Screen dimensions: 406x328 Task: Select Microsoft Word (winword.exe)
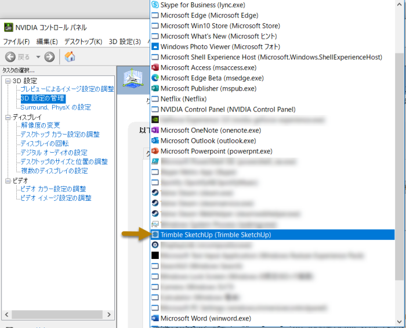coord(273,318)
